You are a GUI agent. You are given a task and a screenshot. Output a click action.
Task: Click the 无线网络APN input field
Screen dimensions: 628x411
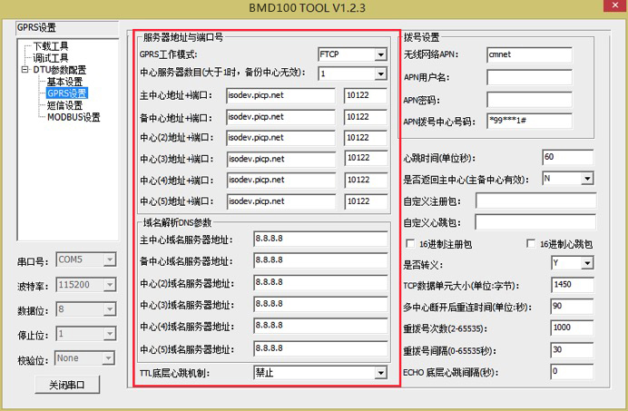(x=528, y=54)
